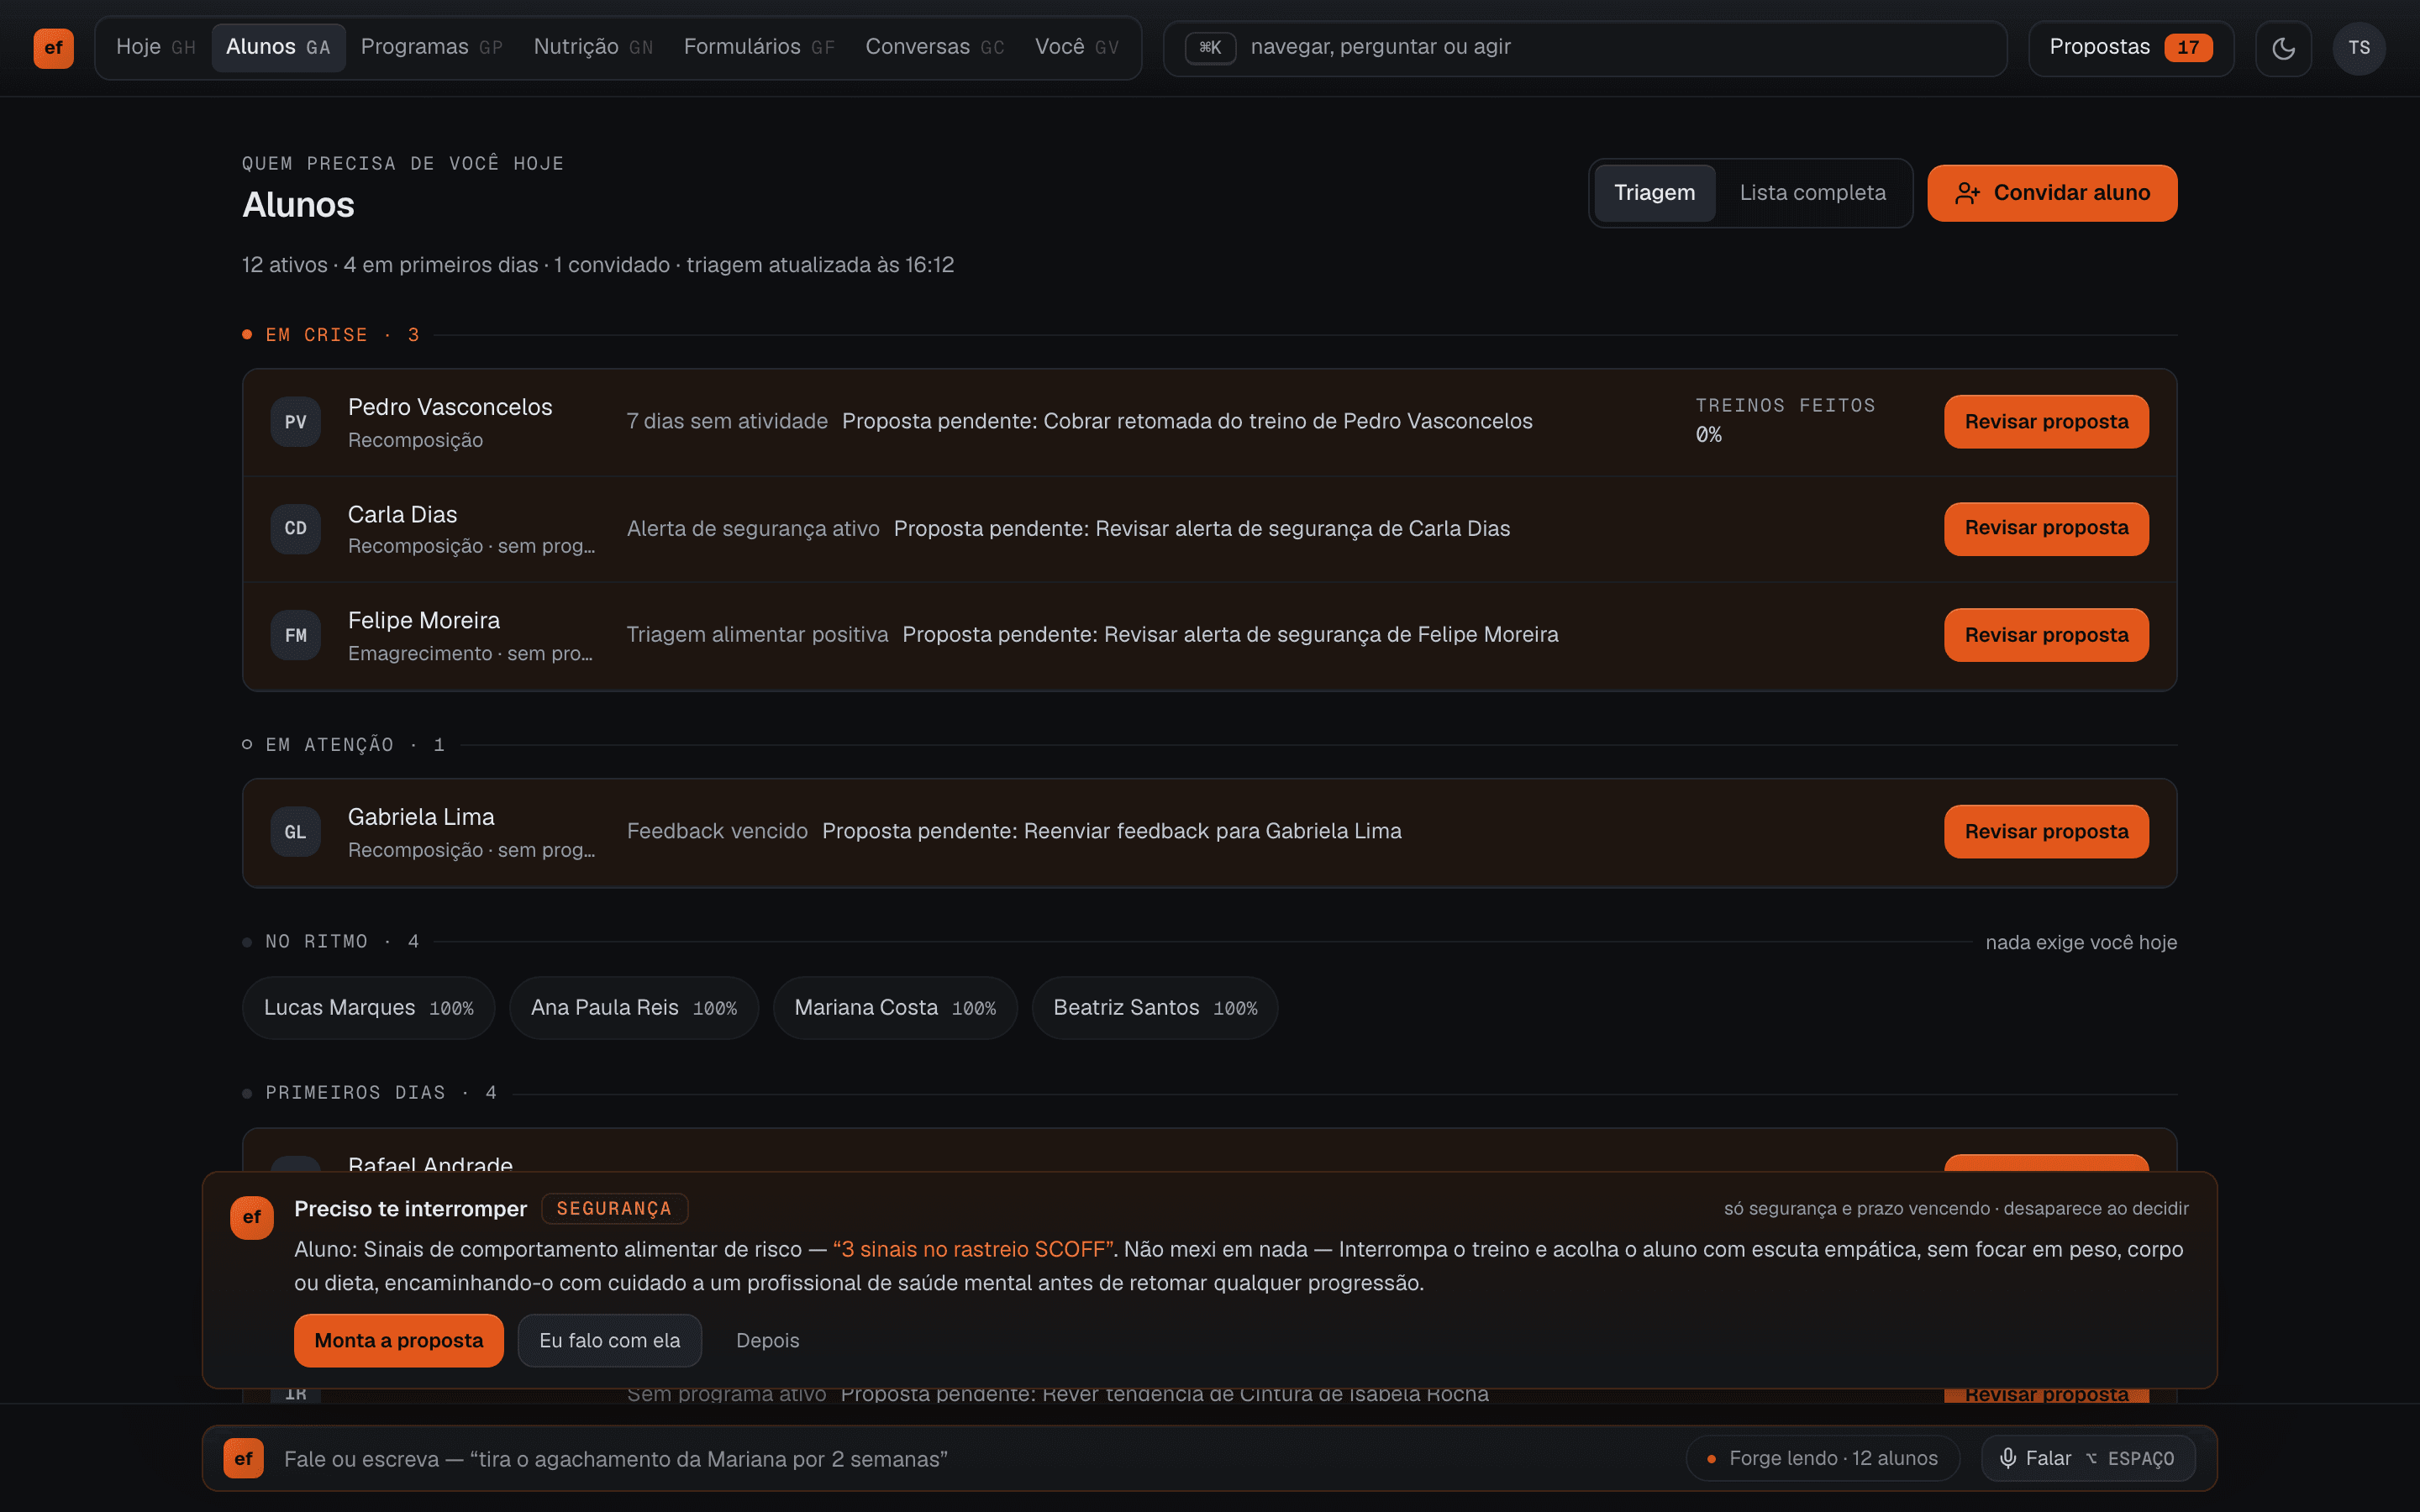Open the Nutrição tab
Screen dimensions: 2420x1512
(x=594, y=47)
